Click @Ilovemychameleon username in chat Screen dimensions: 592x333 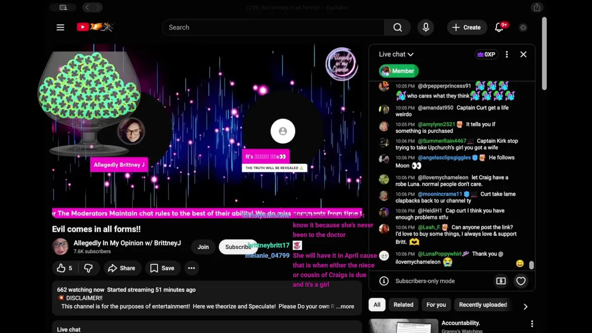[443, 178]
